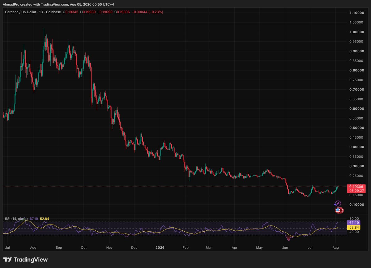Click the open value O0.19345 in legend
Image resolution: width=371 pixels, height=268 pixels.
(x=70, y=12)
